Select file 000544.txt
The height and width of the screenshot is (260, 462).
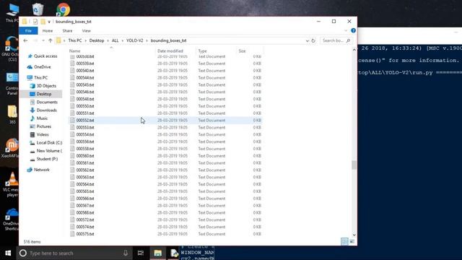coord(165,77)
